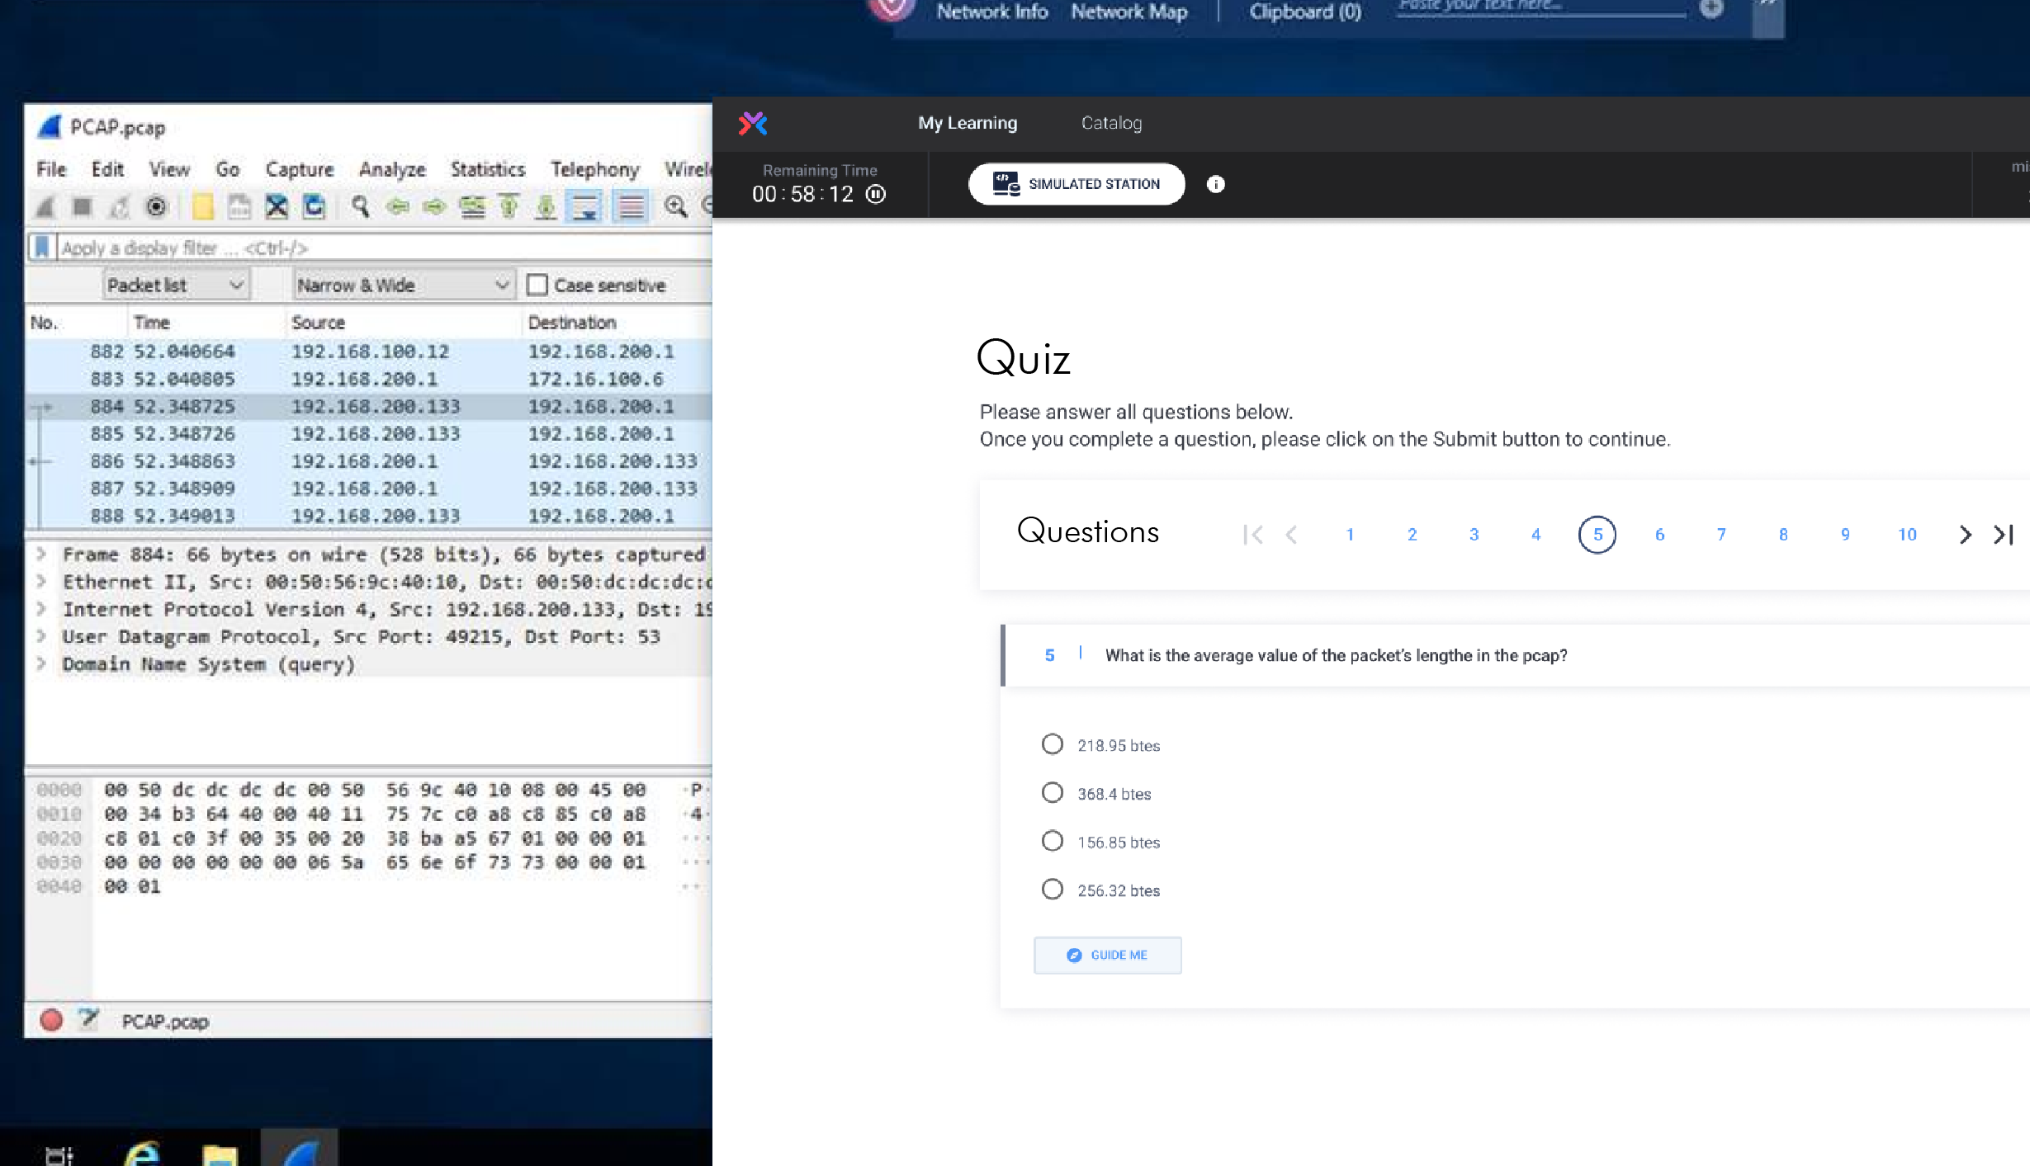The height and width of the screenshot is (1166, 2030).
Task: Pause the remaining time timer
Action: (x=876, y=194)
